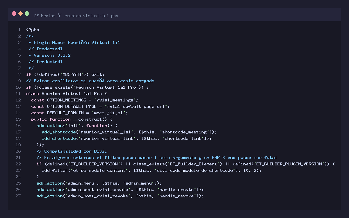This screenshot has height=218, width=349.
Task: Click the 'meet.jit.si' string value
Action: point(111,113)
